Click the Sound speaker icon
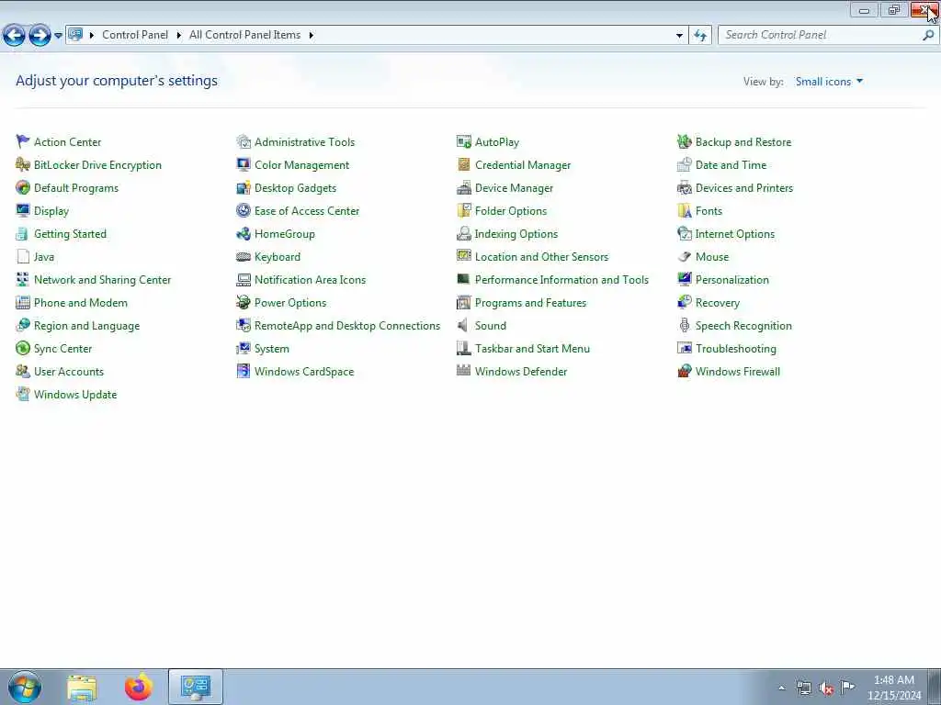This screenshot has width=941, height=705. 463,325
